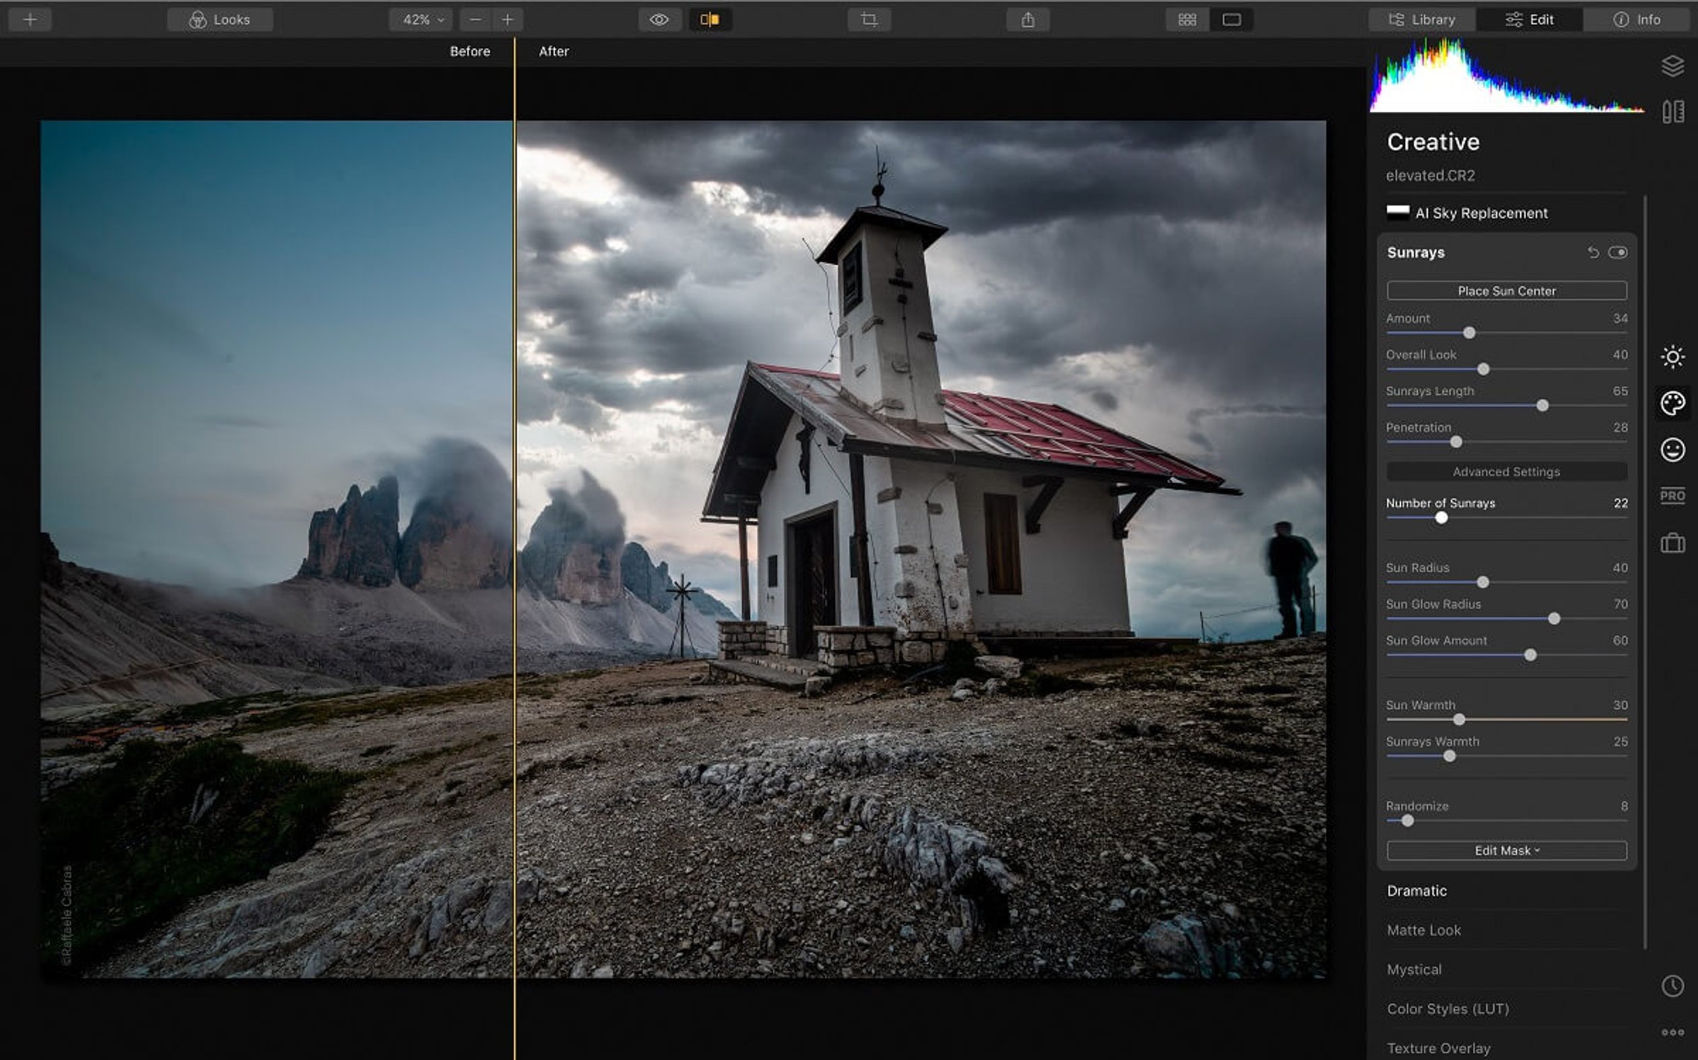Select the Crop tool icon
1698x1060 pixels.
click(x=873, y=18)
